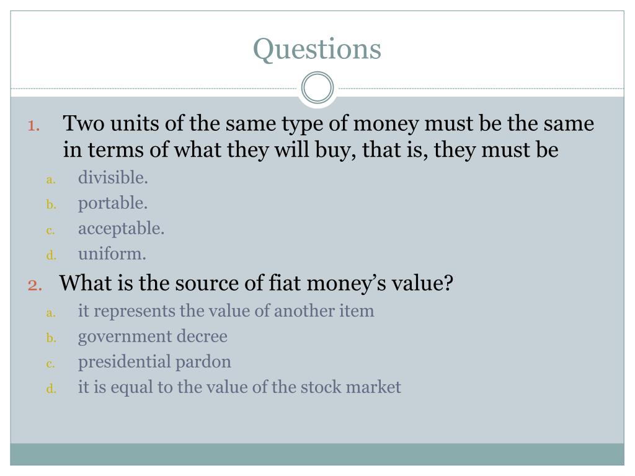This screenshot has height=476, width=635.
Task: Choose the 'portable.' answer option
Action: (x=113, y=203)
